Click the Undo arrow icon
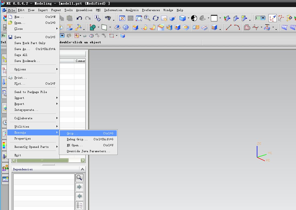Viewport: 296px width, 210px height. click(79, 18)
